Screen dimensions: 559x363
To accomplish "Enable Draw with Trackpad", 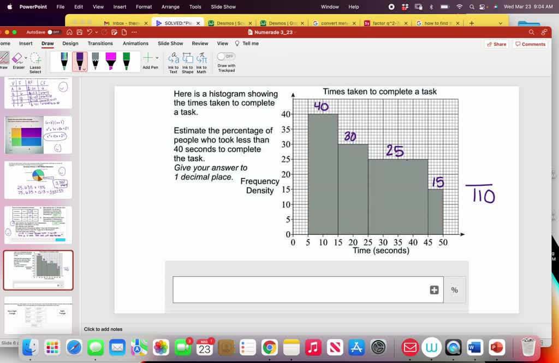I will 226,56.
